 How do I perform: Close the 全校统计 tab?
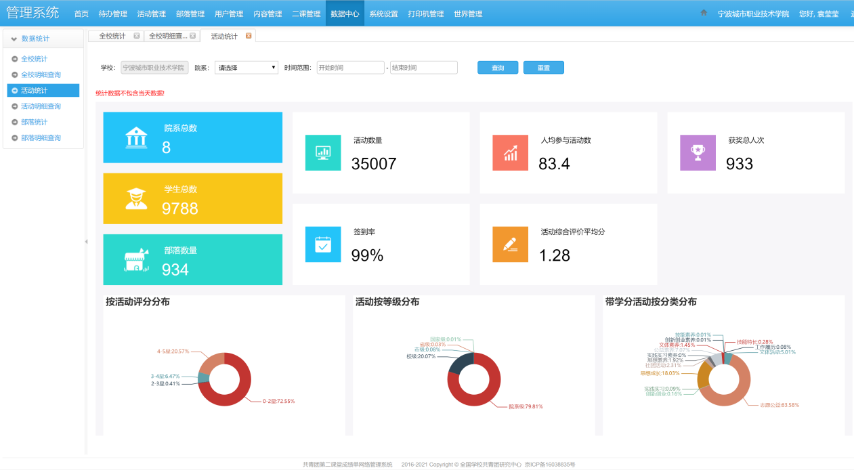137,36
